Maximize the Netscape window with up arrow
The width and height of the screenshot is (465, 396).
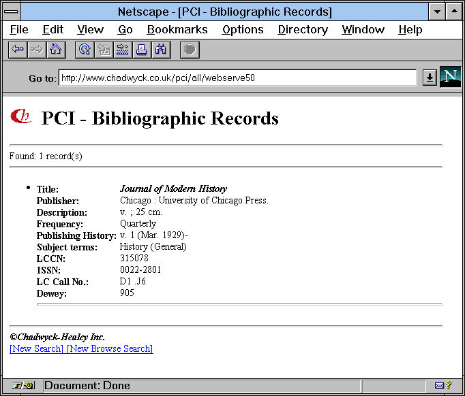[454, 12]
